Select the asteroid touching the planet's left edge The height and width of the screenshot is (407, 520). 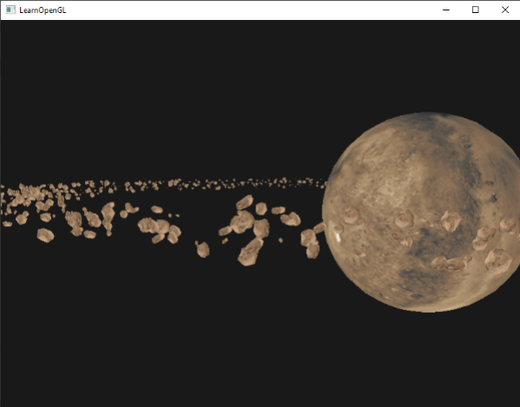pyautogui.click(x=319, y=228)
